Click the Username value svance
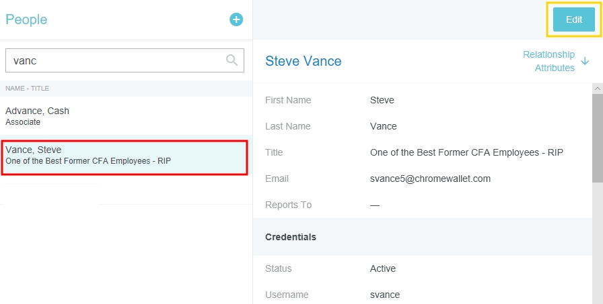 click(x=385, y=295)
